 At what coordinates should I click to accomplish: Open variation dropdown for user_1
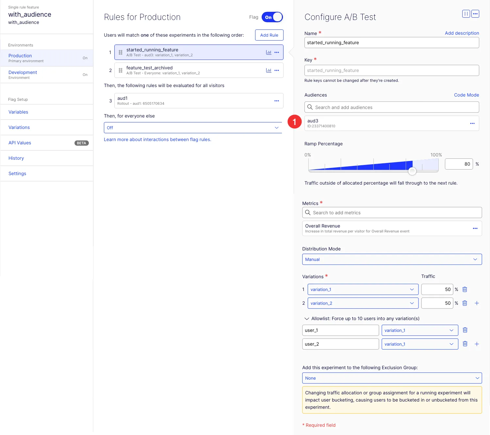420,330
